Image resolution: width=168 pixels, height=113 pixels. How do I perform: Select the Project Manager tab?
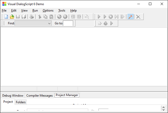pos(67,95)
